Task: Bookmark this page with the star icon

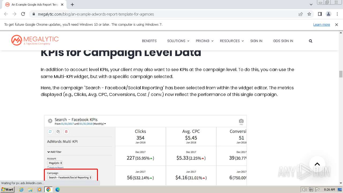Action: tap(309, 14)
